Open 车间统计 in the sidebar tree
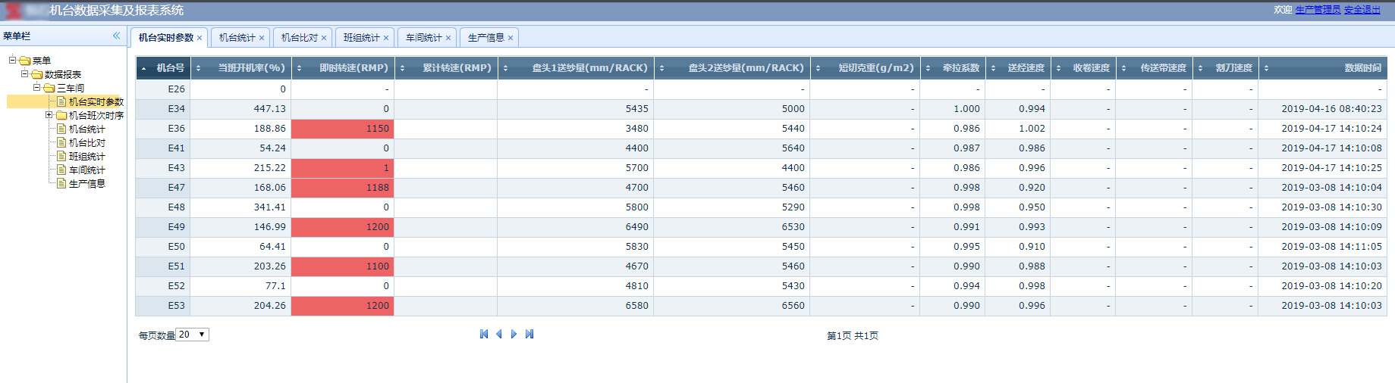Image resolution: width=1395 pixels, height=383 pixels. coord(86,170)
